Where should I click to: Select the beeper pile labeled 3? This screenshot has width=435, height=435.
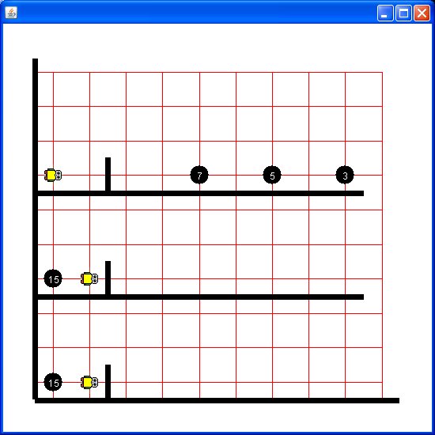point(345,175)
